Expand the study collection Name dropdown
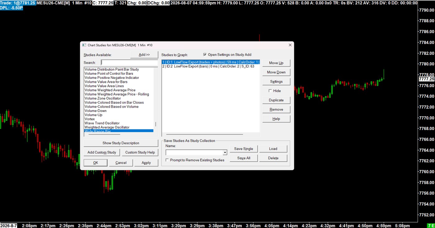The width and height of the screenshot is (435, 228). click(225, 153)
